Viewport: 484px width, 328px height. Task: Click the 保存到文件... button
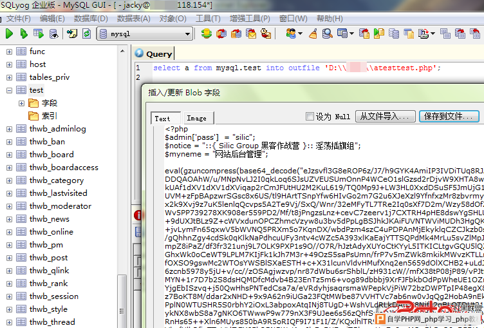[449, 117]
